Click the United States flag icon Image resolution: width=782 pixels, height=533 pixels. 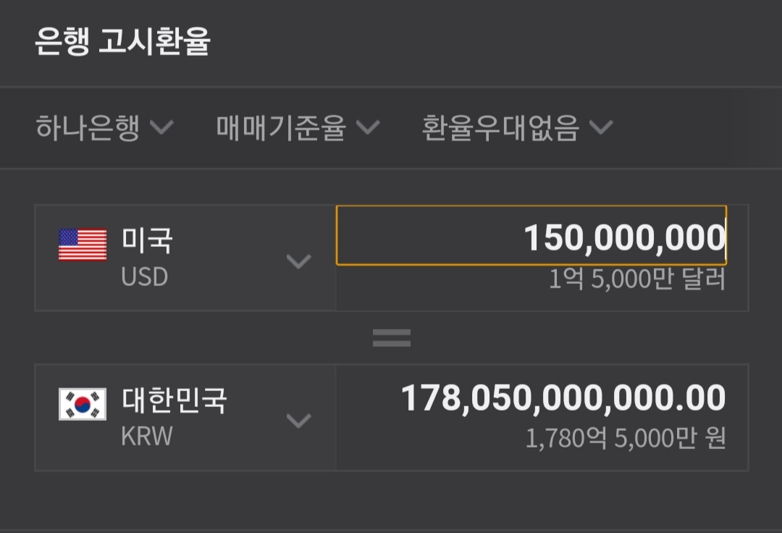[x=83, y=245]
